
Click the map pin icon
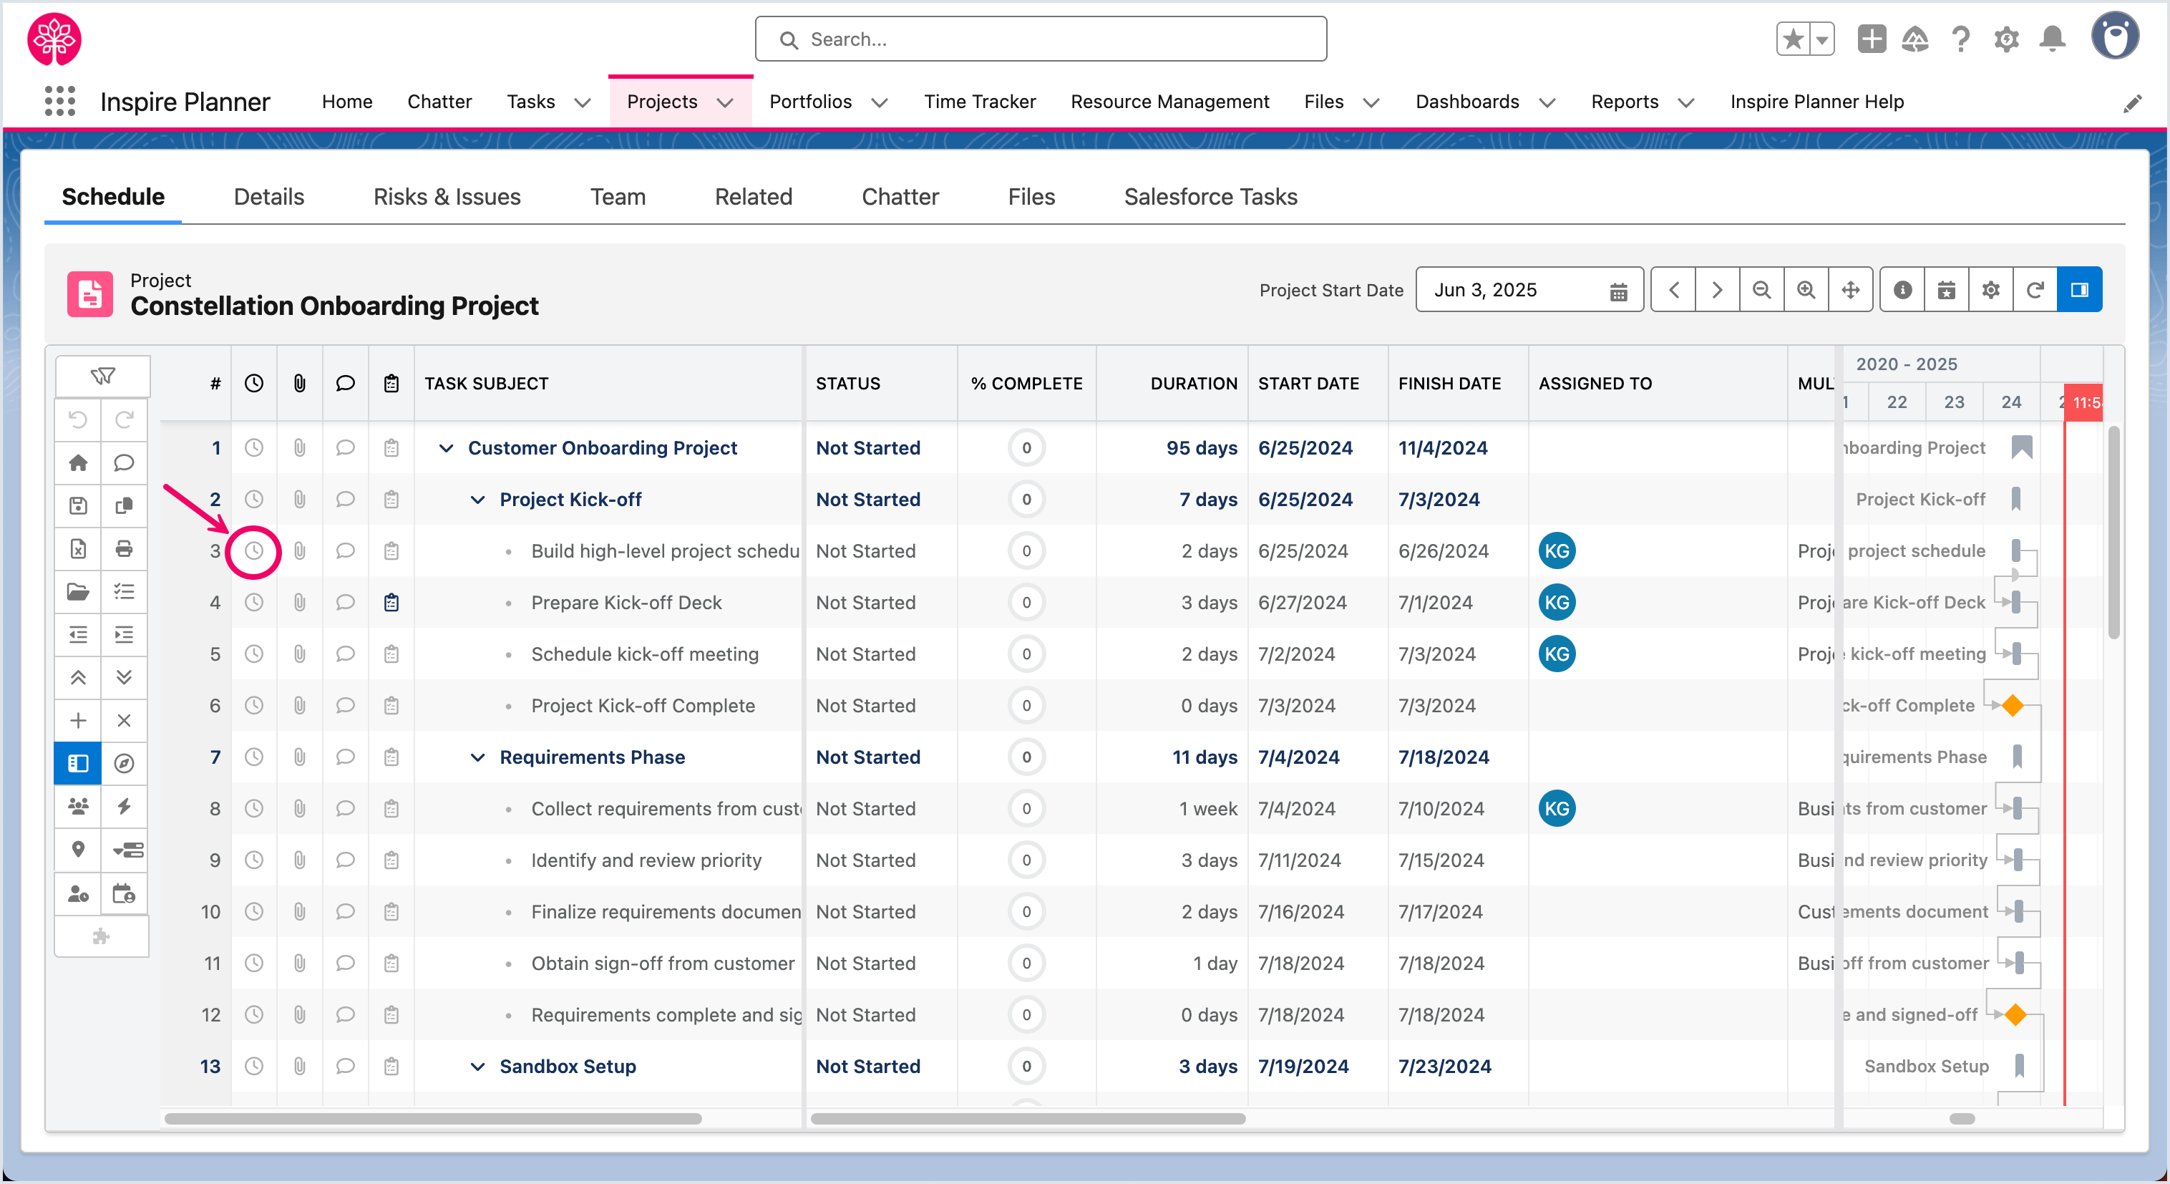[x=78, y=850]
